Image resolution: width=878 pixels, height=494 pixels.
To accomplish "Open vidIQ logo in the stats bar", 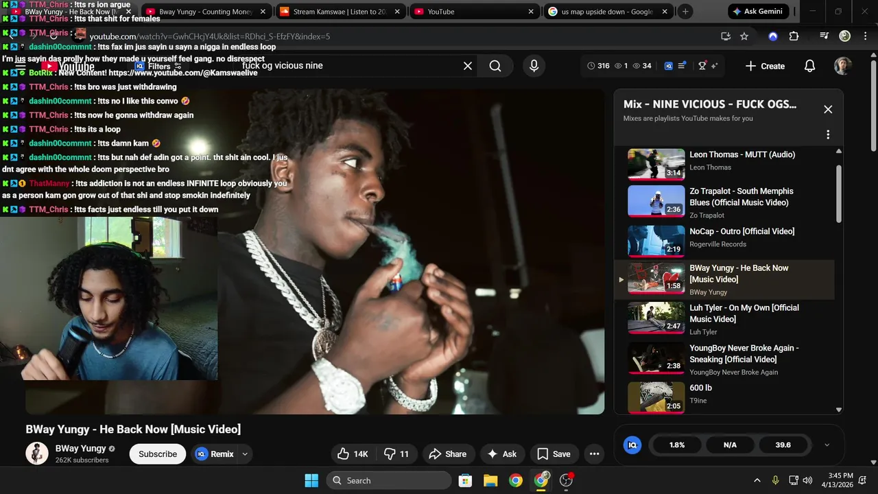I will click(632, 445).
